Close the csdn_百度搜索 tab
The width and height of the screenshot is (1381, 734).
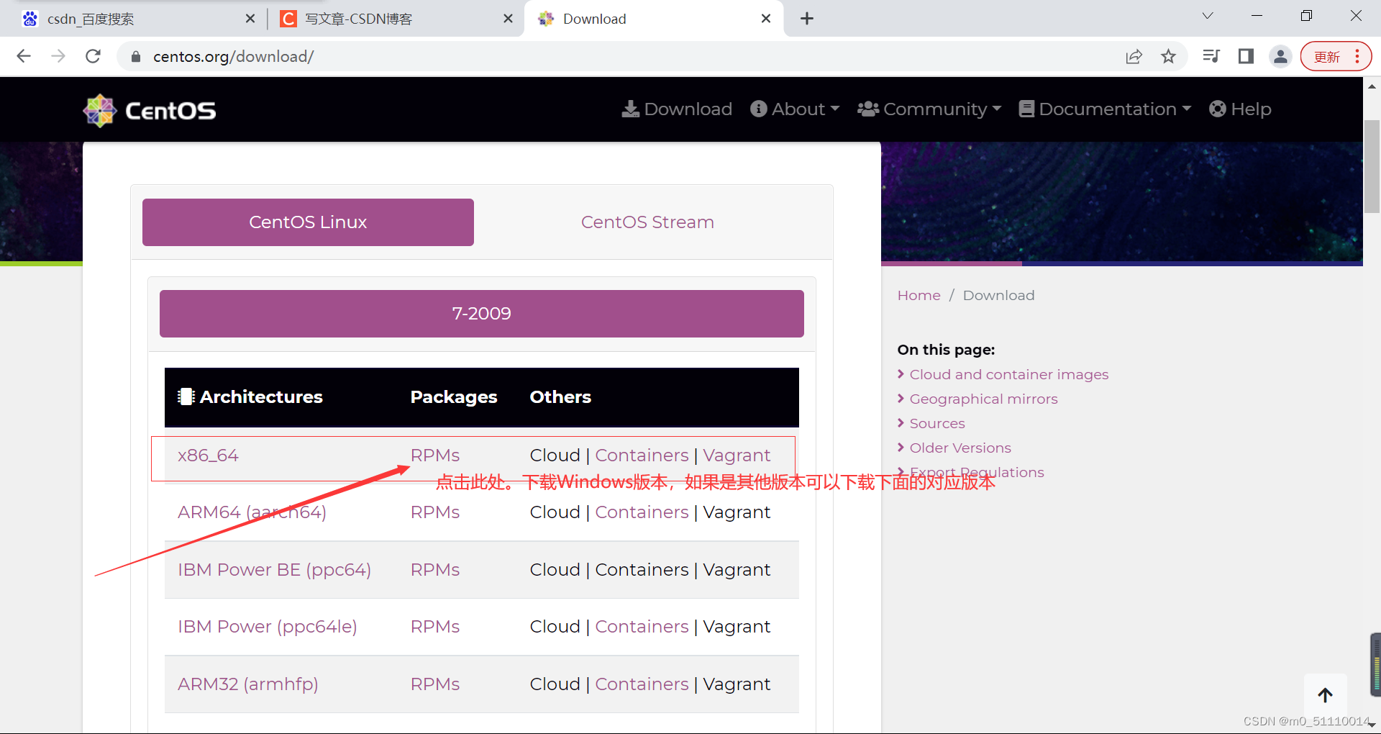click(x=250, y=19)
